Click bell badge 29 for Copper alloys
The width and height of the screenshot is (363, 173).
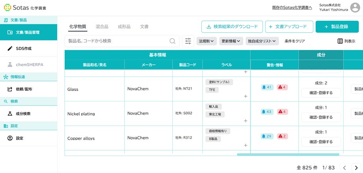tap(267, 136)
